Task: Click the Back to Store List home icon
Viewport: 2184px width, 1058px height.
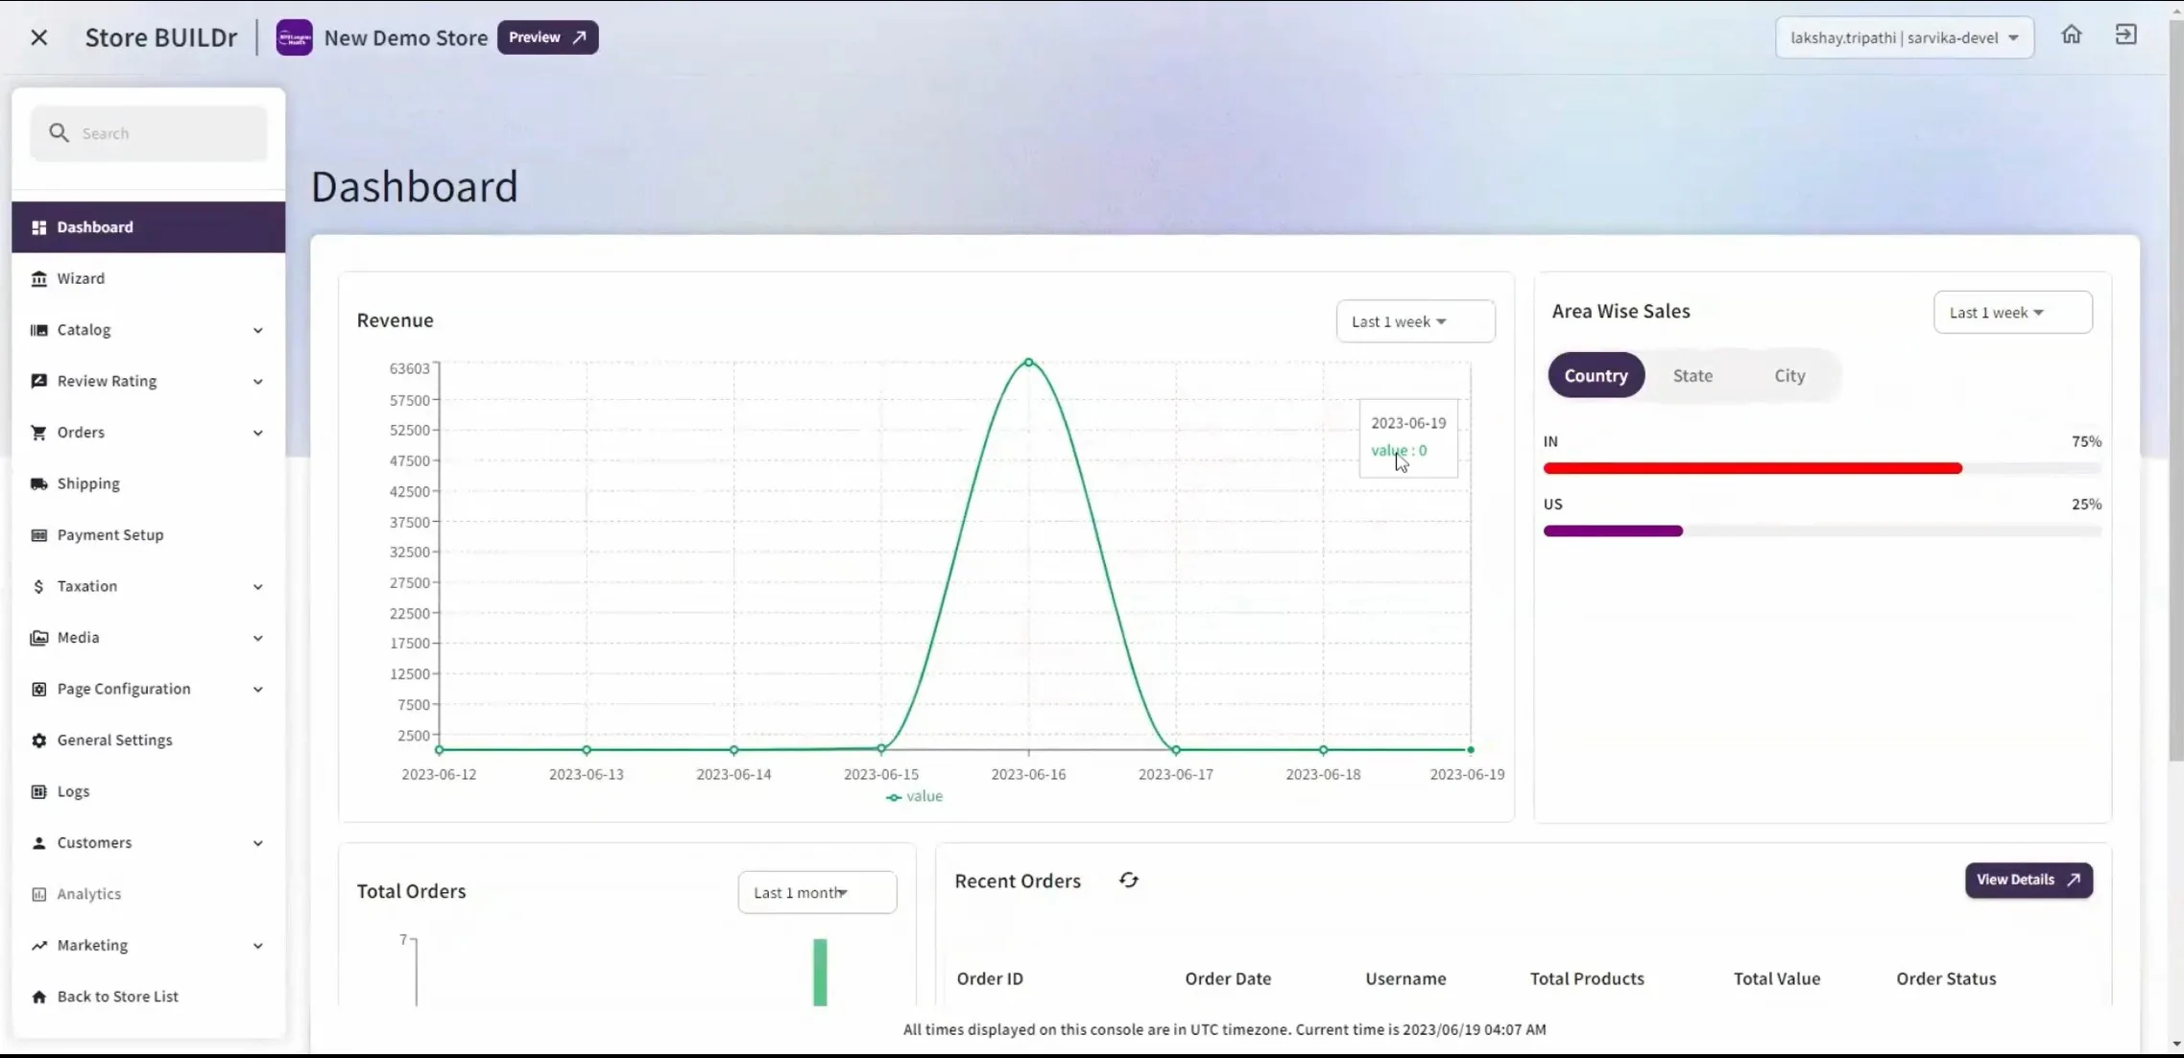Action: (x=38, y=997)
